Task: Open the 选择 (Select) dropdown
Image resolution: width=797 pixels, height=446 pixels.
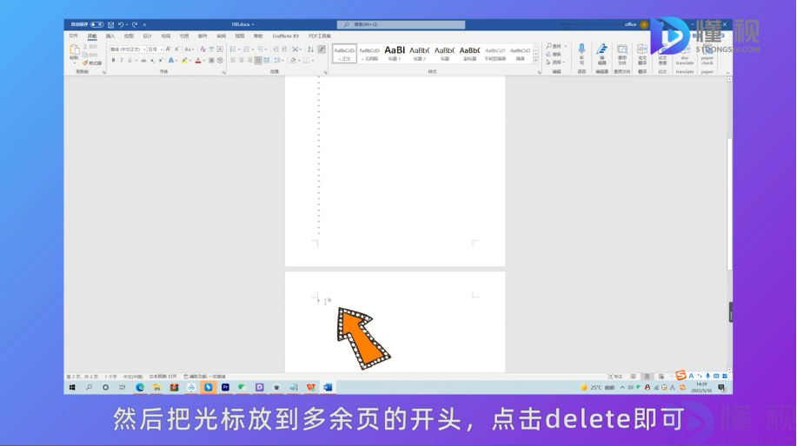Action: [555, 62]
